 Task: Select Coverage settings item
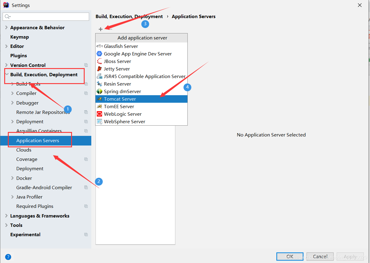click(x=27, y=159)
